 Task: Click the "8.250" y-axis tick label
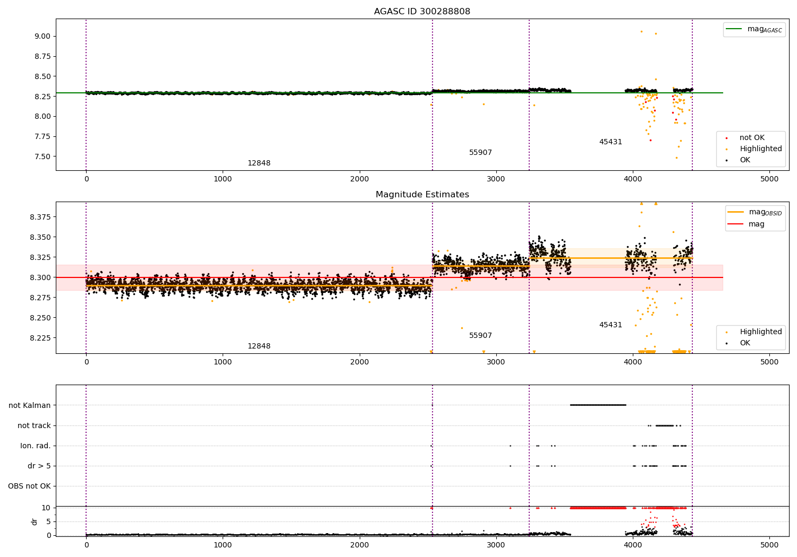(41, 318)
